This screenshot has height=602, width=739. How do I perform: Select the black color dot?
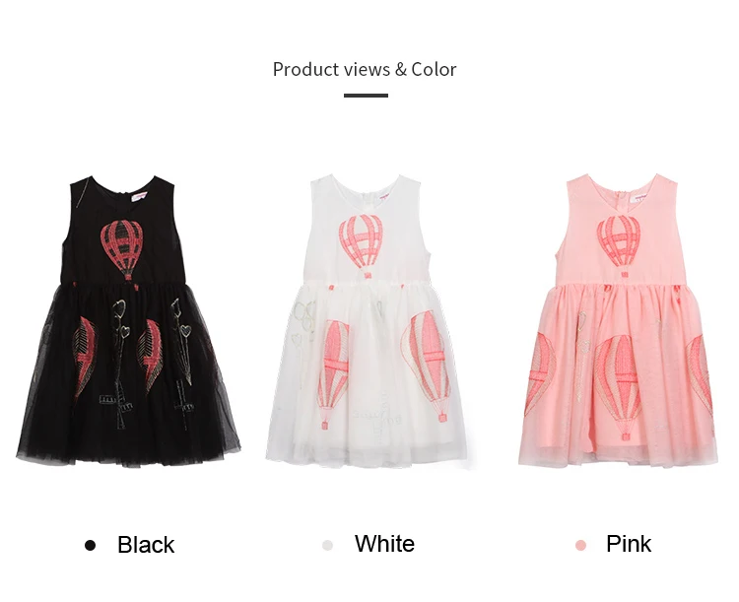click(90, 545)
